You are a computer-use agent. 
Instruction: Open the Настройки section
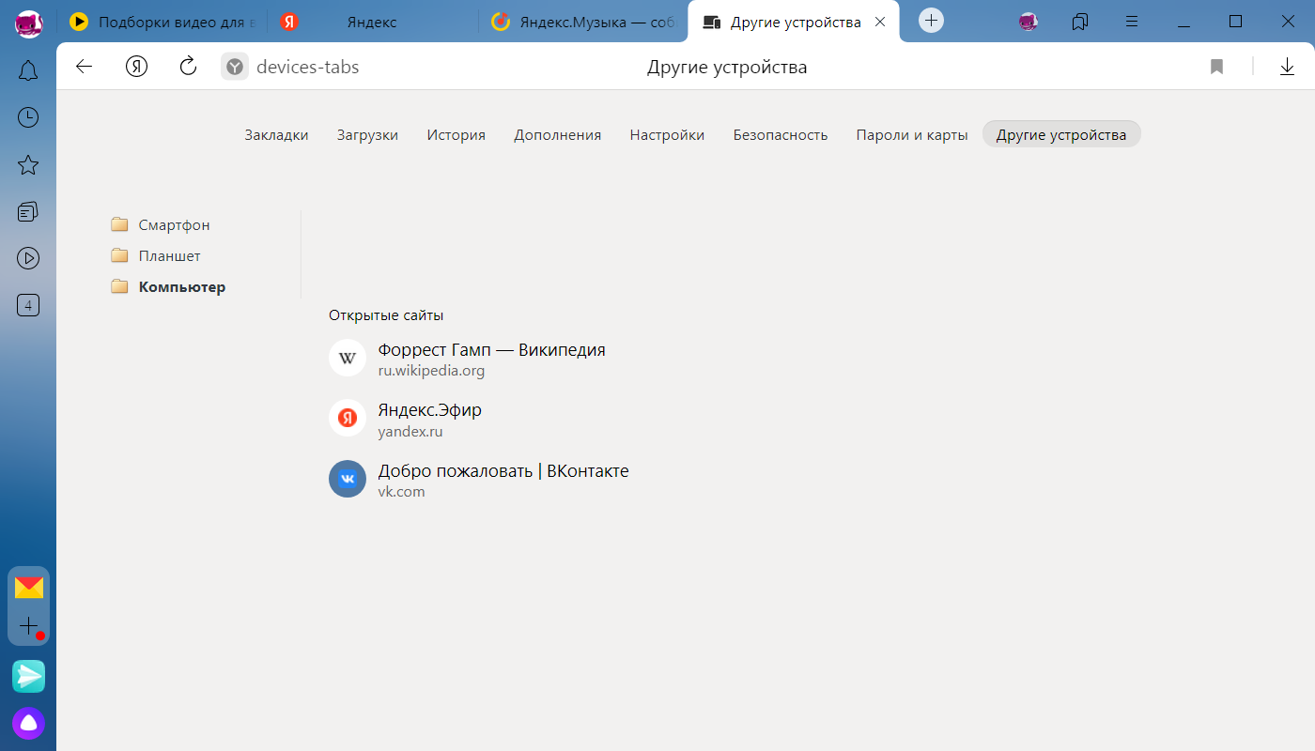[x=667, y=134]
